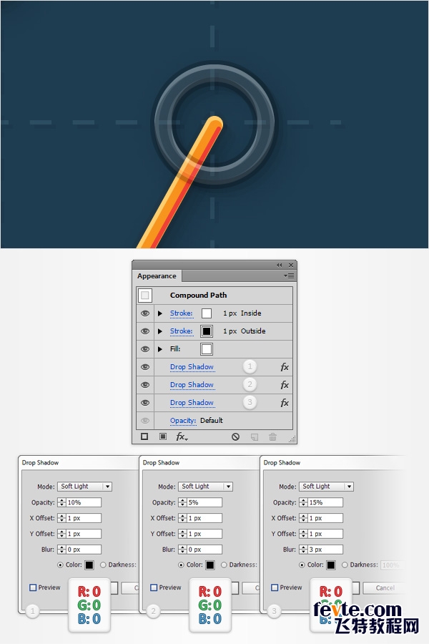Image resolution: width=429 pixels, height=644 pixels.
Task: Click Y Offset stepper in dialog 1
Action: [61, 534]
